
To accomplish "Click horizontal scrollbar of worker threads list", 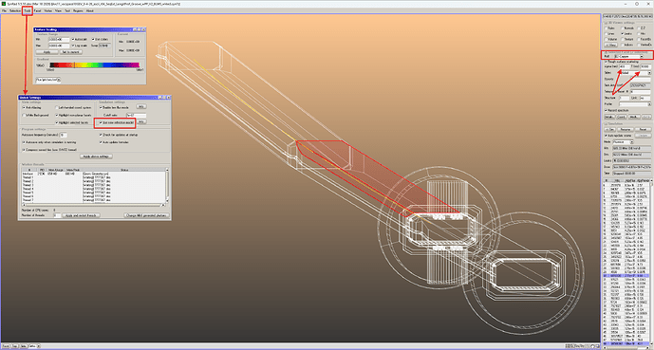I will click(x=92, y=205).
